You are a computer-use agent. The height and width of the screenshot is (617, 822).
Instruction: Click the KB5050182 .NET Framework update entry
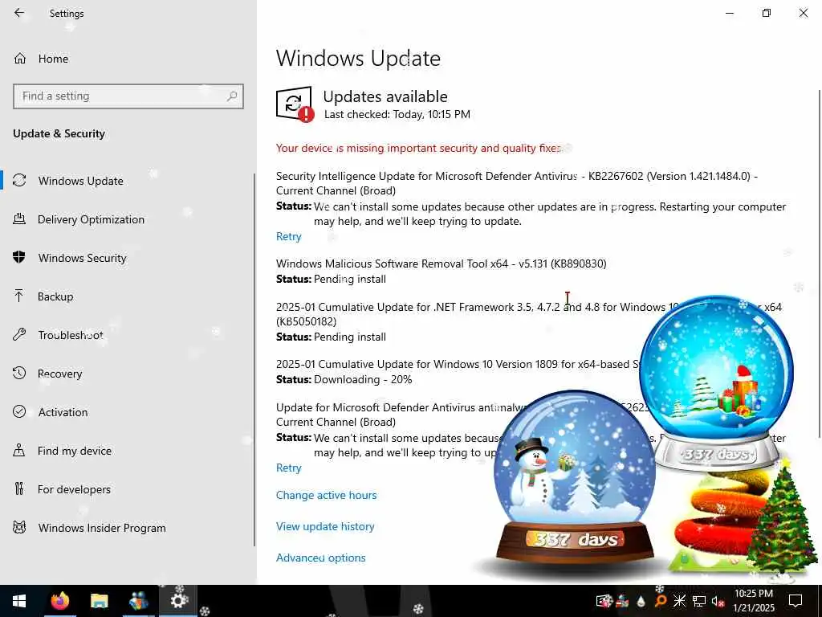tap(528, 314)
